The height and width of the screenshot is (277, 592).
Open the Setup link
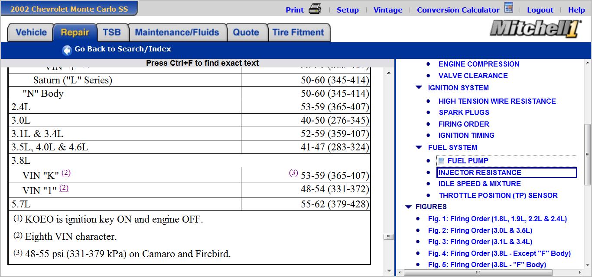[348, 10]
